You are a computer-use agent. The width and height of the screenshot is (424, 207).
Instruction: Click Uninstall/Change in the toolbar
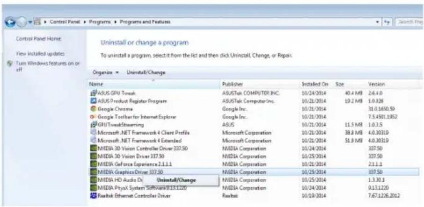point(146,72)
